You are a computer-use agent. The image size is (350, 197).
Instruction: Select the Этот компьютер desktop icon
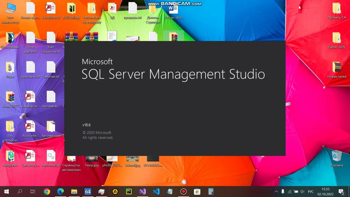pyautogui.click(x=10, y=13)
